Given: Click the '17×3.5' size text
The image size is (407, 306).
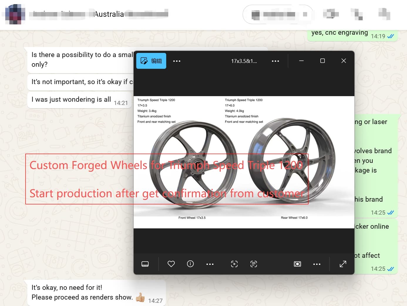Looking at the screenshot, I should pos(142,106).
